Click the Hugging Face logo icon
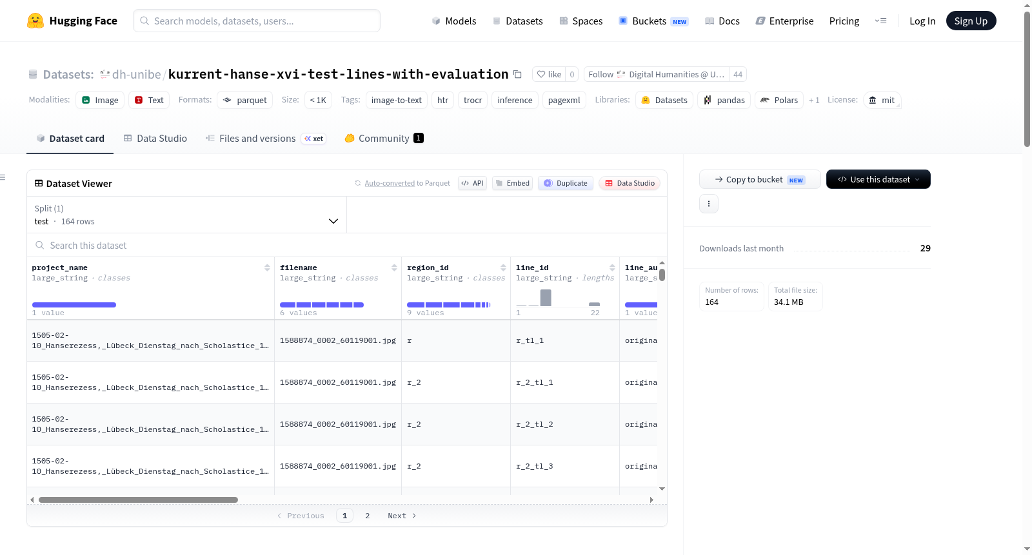The height and width of the screenshot is (555, 1032). coord(35,21)
